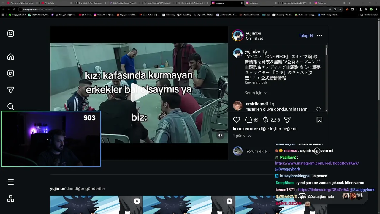This screenshot has width=380, height=214.
Task: Open the lichess.org bookmark
Action: [282, 15]
